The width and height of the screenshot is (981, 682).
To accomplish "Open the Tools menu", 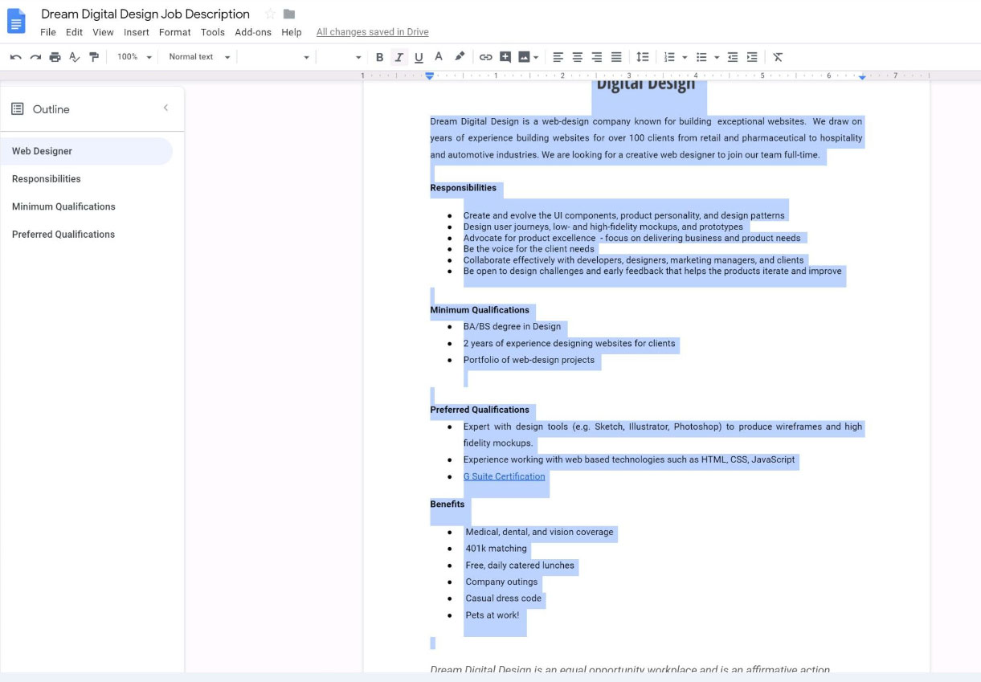I will click(x=213, y=32).
